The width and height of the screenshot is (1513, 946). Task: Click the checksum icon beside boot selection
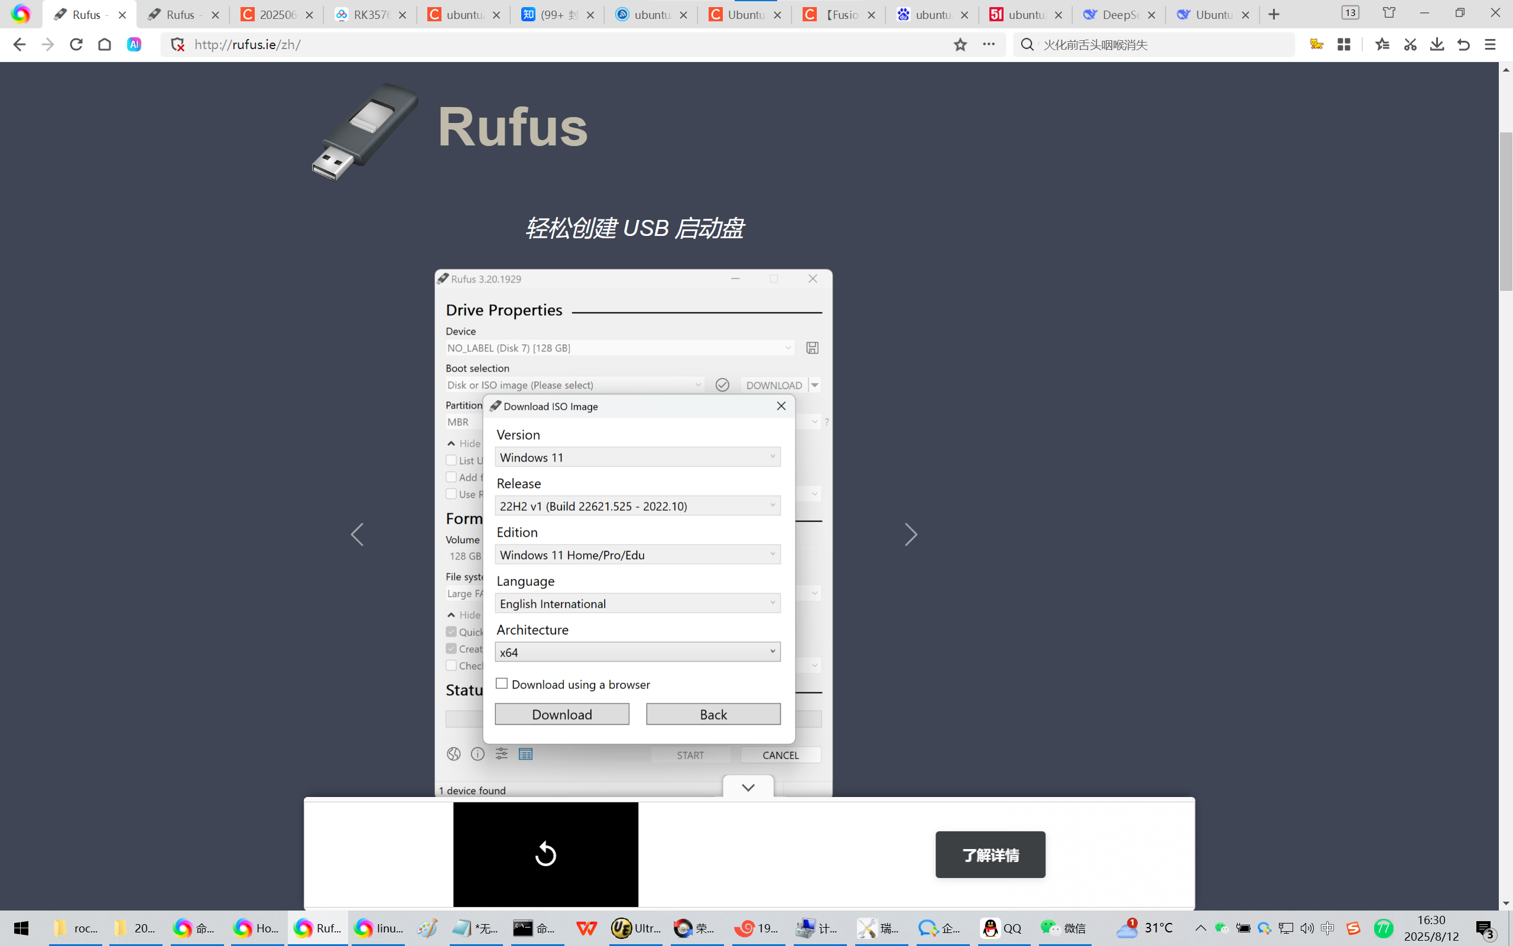(x=723, y=385)
